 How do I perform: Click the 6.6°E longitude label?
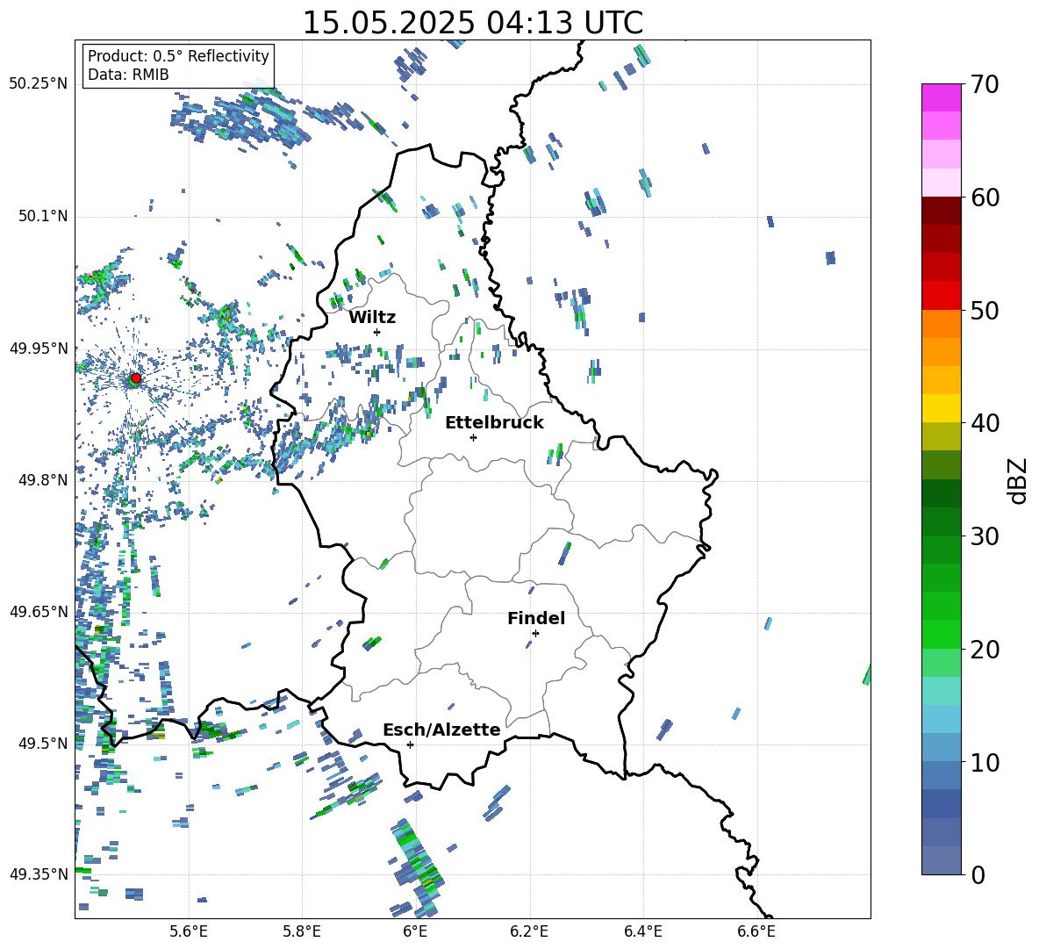756,931
